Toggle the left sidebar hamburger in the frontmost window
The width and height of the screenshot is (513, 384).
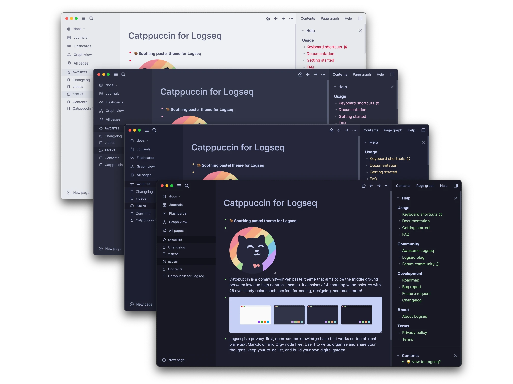click(179, 186)
